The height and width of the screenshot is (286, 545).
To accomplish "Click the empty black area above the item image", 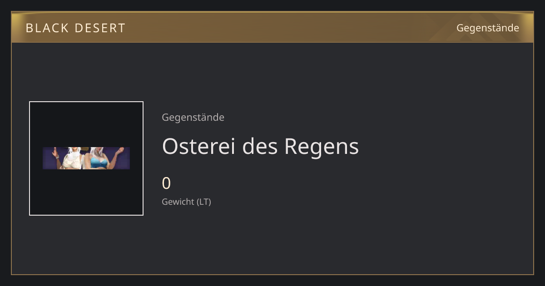I will 86,124.
